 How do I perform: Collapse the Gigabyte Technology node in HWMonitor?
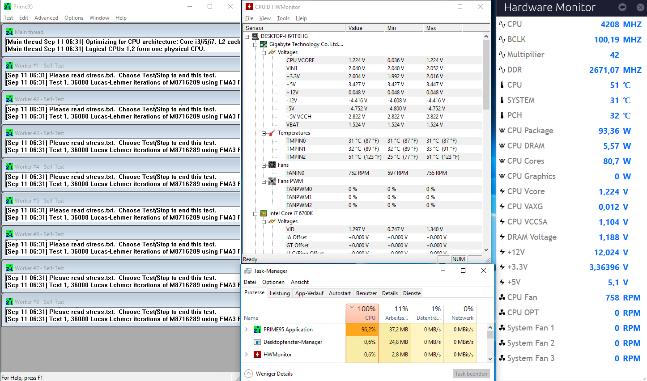click(255, 44)
